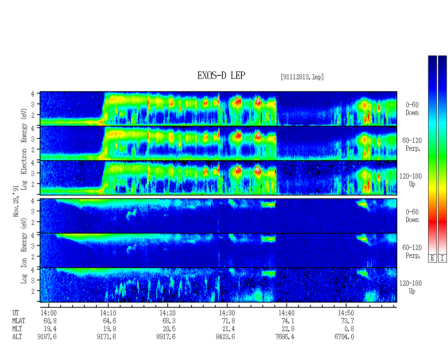This screenshot has height=347, width=448.
Task: Click the Log Ion Energy (eV) axis label
Action: pos(24,251)
